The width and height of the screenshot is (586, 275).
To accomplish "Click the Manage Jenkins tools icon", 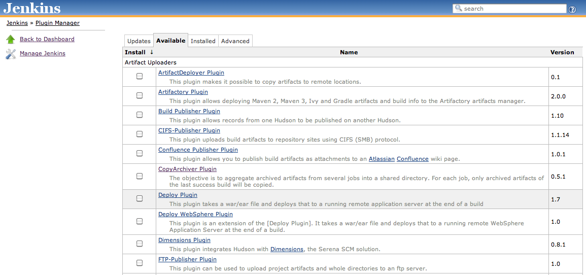I will pyautogui.click(x=11, y=54).
